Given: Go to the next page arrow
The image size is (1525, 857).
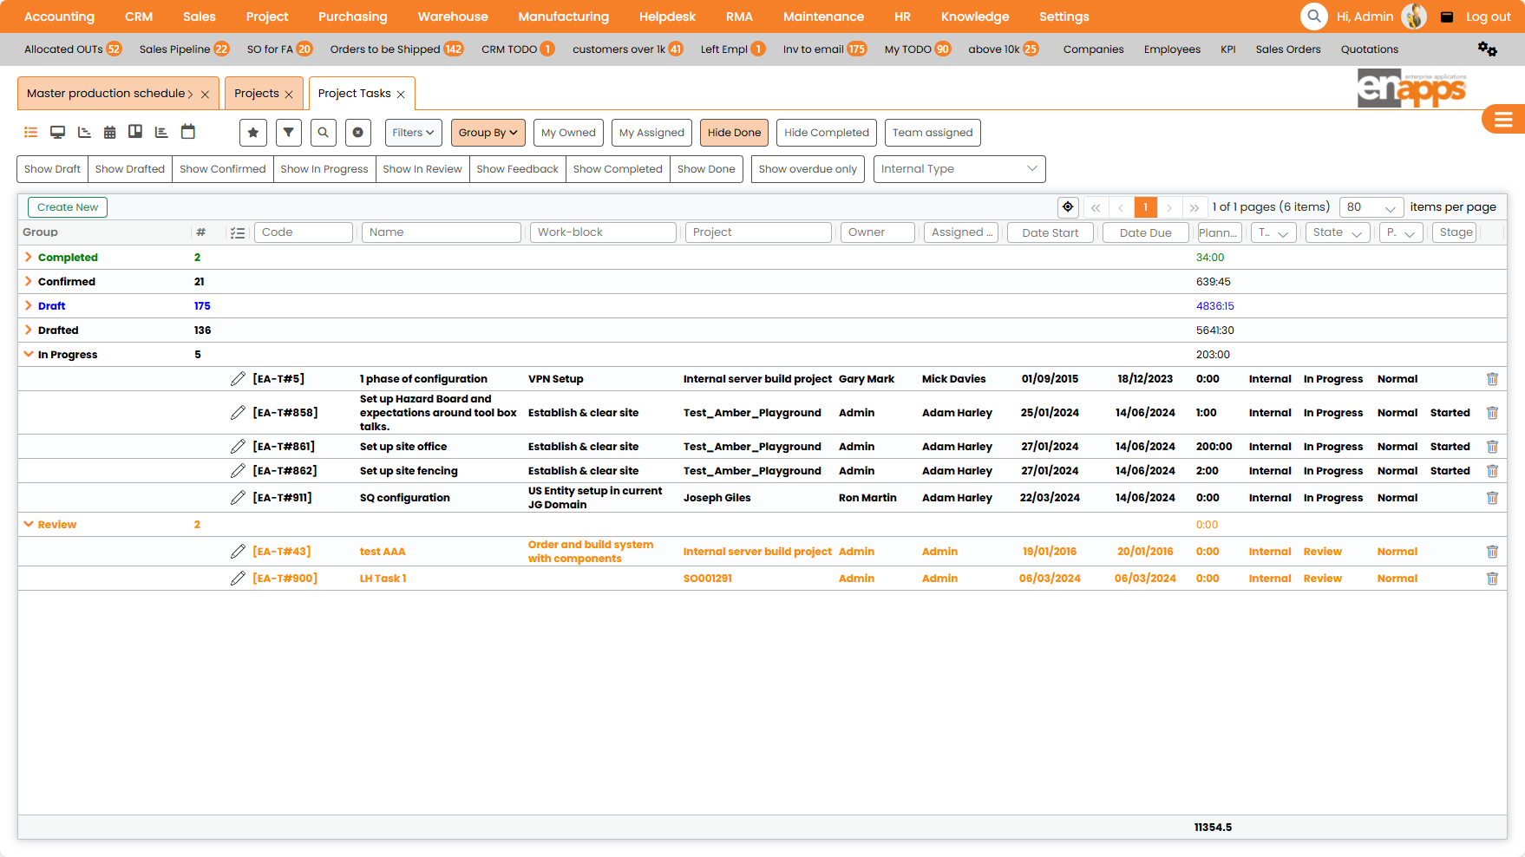Looking at the screenshot, I should pos(1169,207).
